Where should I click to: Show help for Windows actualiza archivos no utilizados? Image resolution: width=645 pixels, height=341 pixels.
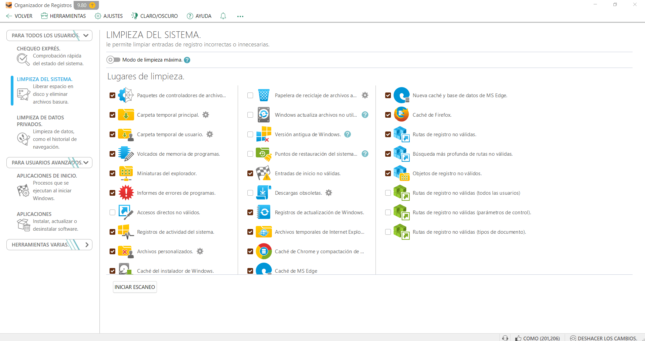(365, 115)
